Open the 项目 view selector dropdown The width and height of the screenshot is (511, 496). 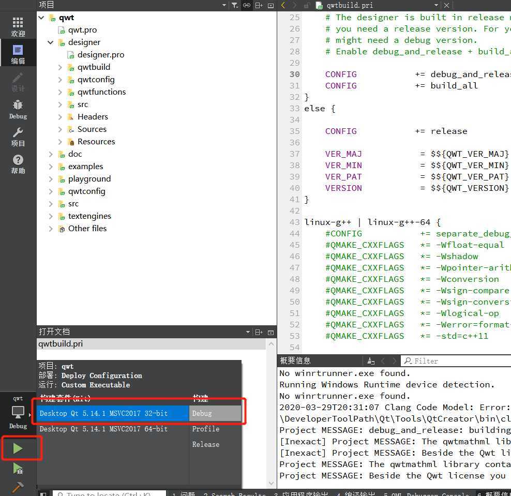[224, 5]
